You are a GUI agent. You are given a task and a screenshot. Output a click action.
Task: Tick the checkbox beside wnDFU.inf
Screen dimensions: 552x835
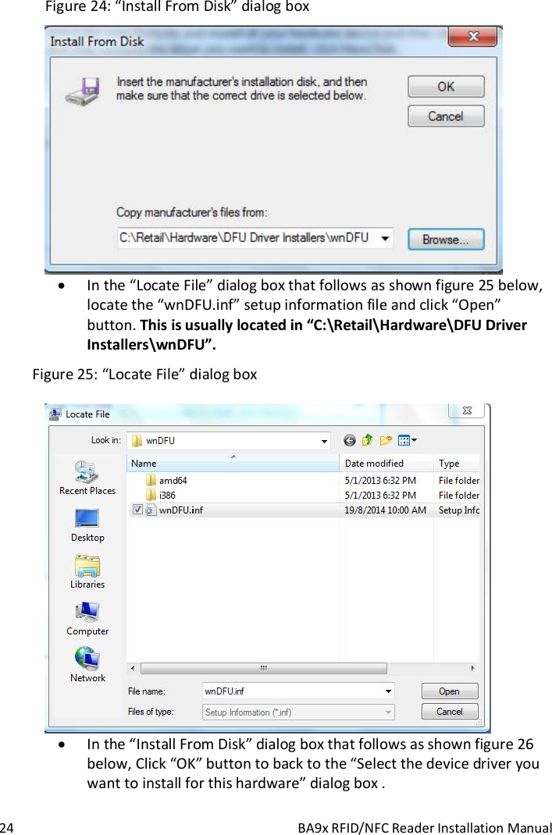137,510
